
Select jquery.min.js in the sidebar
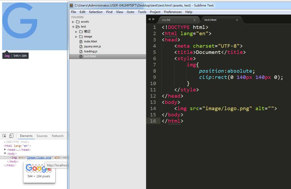click(92, 46)
